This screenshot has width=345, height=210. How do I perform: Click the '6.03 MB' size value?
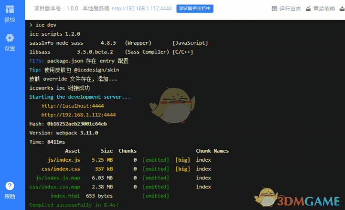point(102,178)
